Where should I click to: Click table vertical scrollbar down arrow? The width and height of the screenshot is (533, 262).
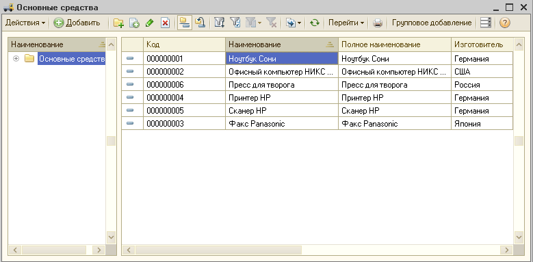point(519,237)
